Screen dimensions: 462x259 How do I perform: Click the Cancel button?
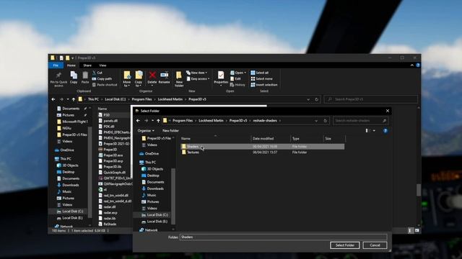coord(375,245)
